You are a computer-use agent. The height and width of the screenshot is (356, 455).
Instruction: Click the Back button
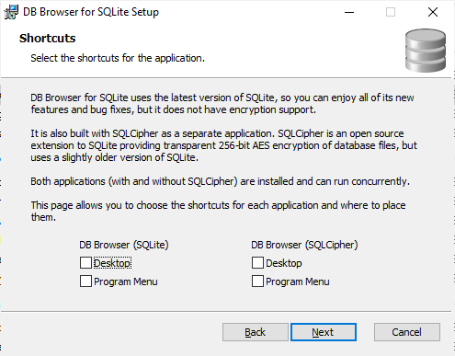(256, 332)
